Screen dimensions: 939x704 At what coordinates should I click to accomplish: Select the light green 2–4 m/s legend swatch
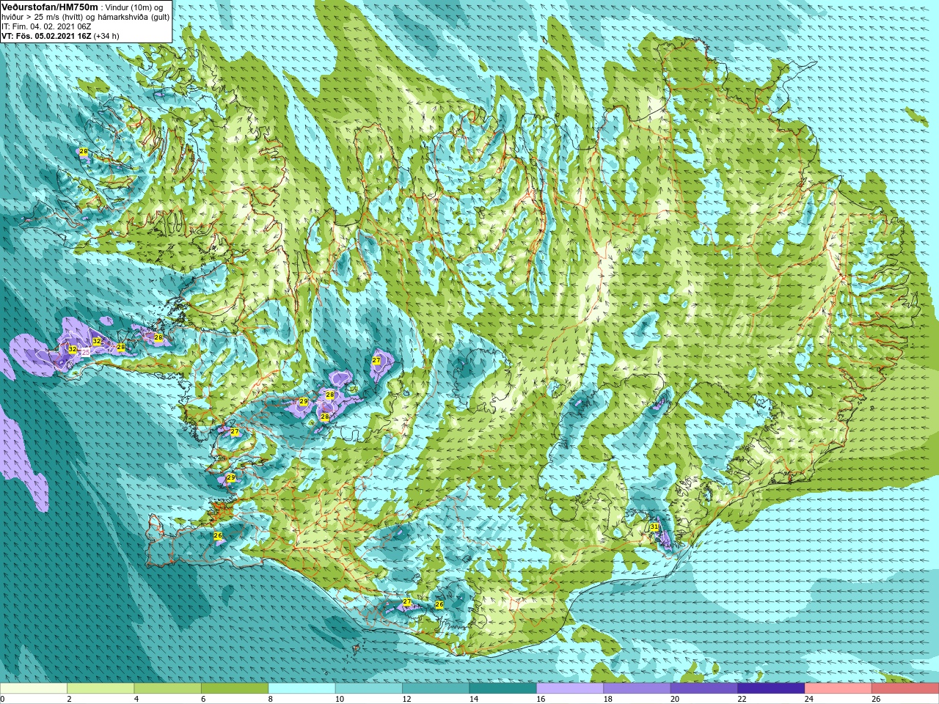[x=101, y=689]
